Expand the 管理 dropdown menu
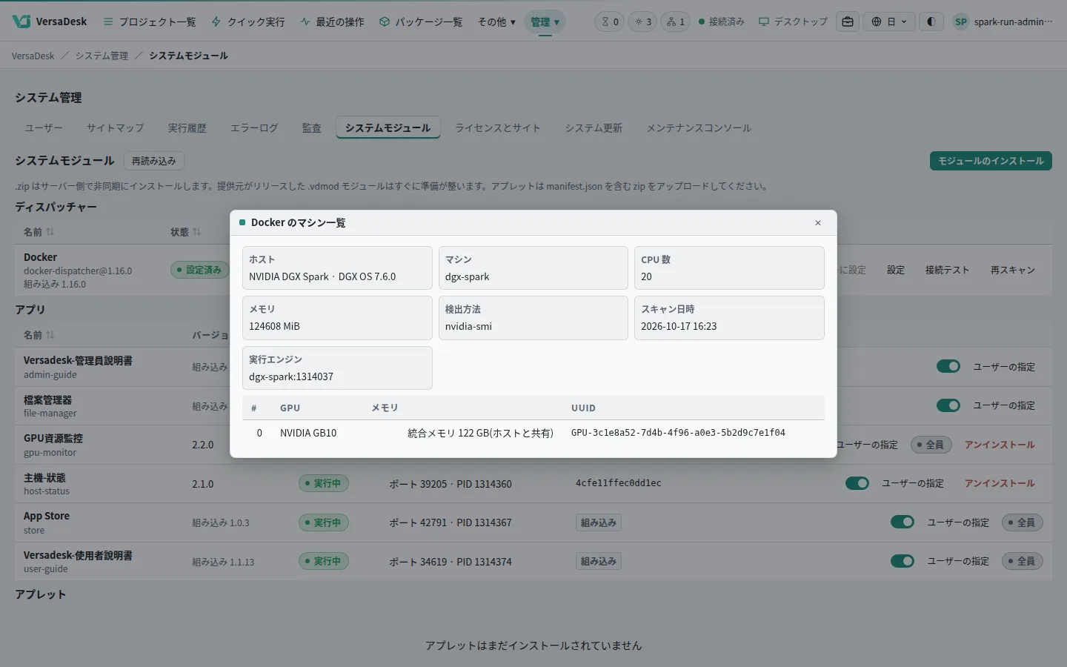This screenshot has width=1067, height=667. point(545,21)
